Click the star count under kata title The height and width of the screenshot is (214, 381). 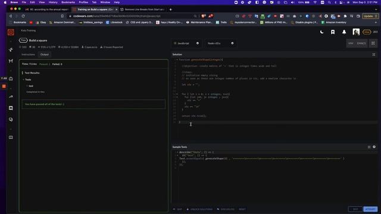(x=23, y=47)
